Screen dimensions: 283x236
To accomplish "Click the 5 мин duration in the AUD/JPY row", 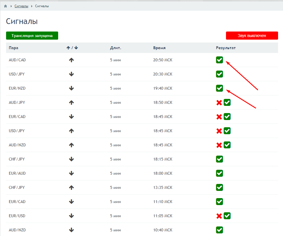I will point(115,102).
